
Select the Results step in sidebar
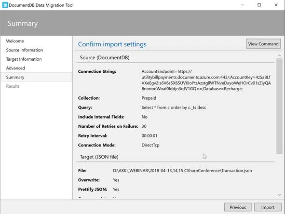[x=13, y=86]
